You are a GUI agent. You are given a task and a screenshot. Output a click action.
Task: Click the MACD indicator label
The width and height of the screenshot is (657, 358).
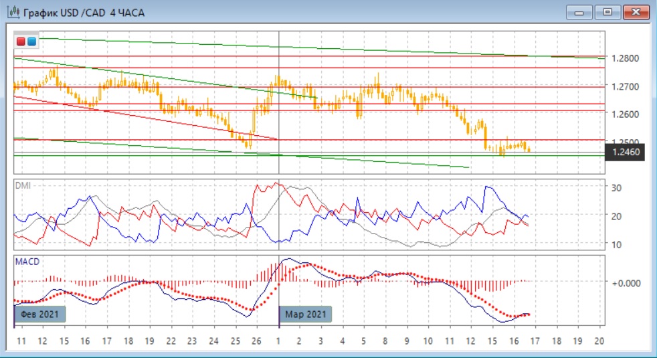pos(26,261)
